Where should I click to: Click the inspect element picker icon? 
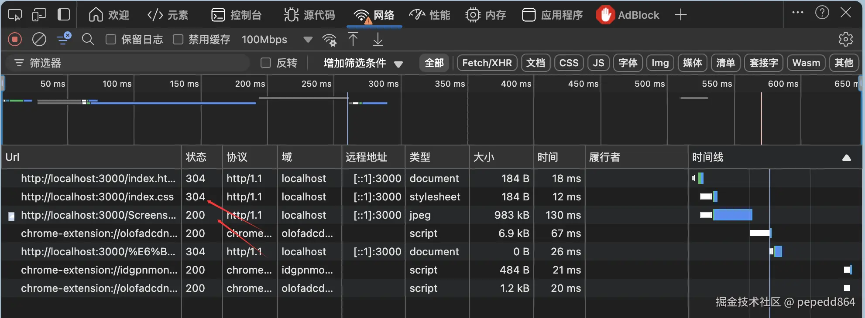14,15
